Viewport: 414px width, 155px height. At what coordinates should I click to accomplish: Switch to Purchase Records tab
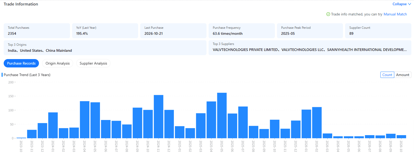(21, 63)
